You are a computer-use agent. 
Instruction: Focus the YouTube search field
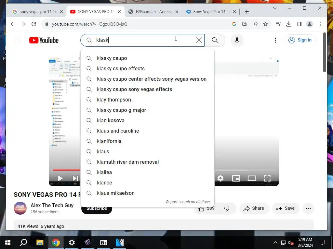[142, 40]
